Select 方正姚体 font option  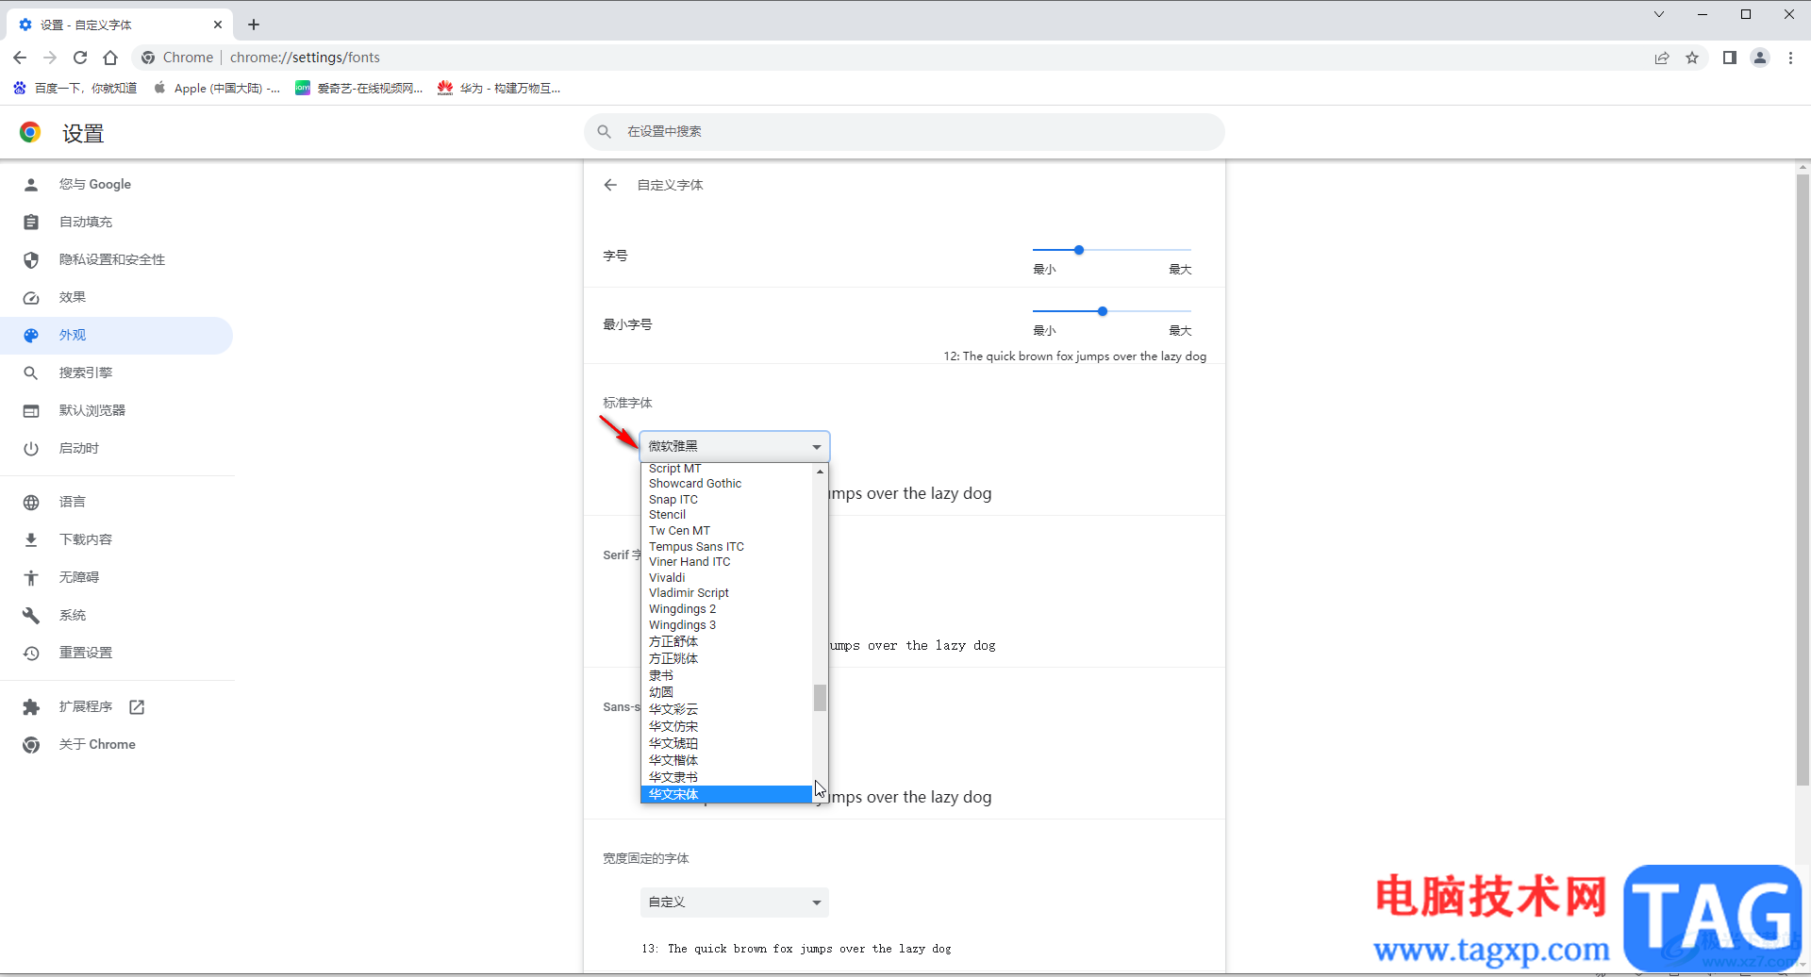726,658
